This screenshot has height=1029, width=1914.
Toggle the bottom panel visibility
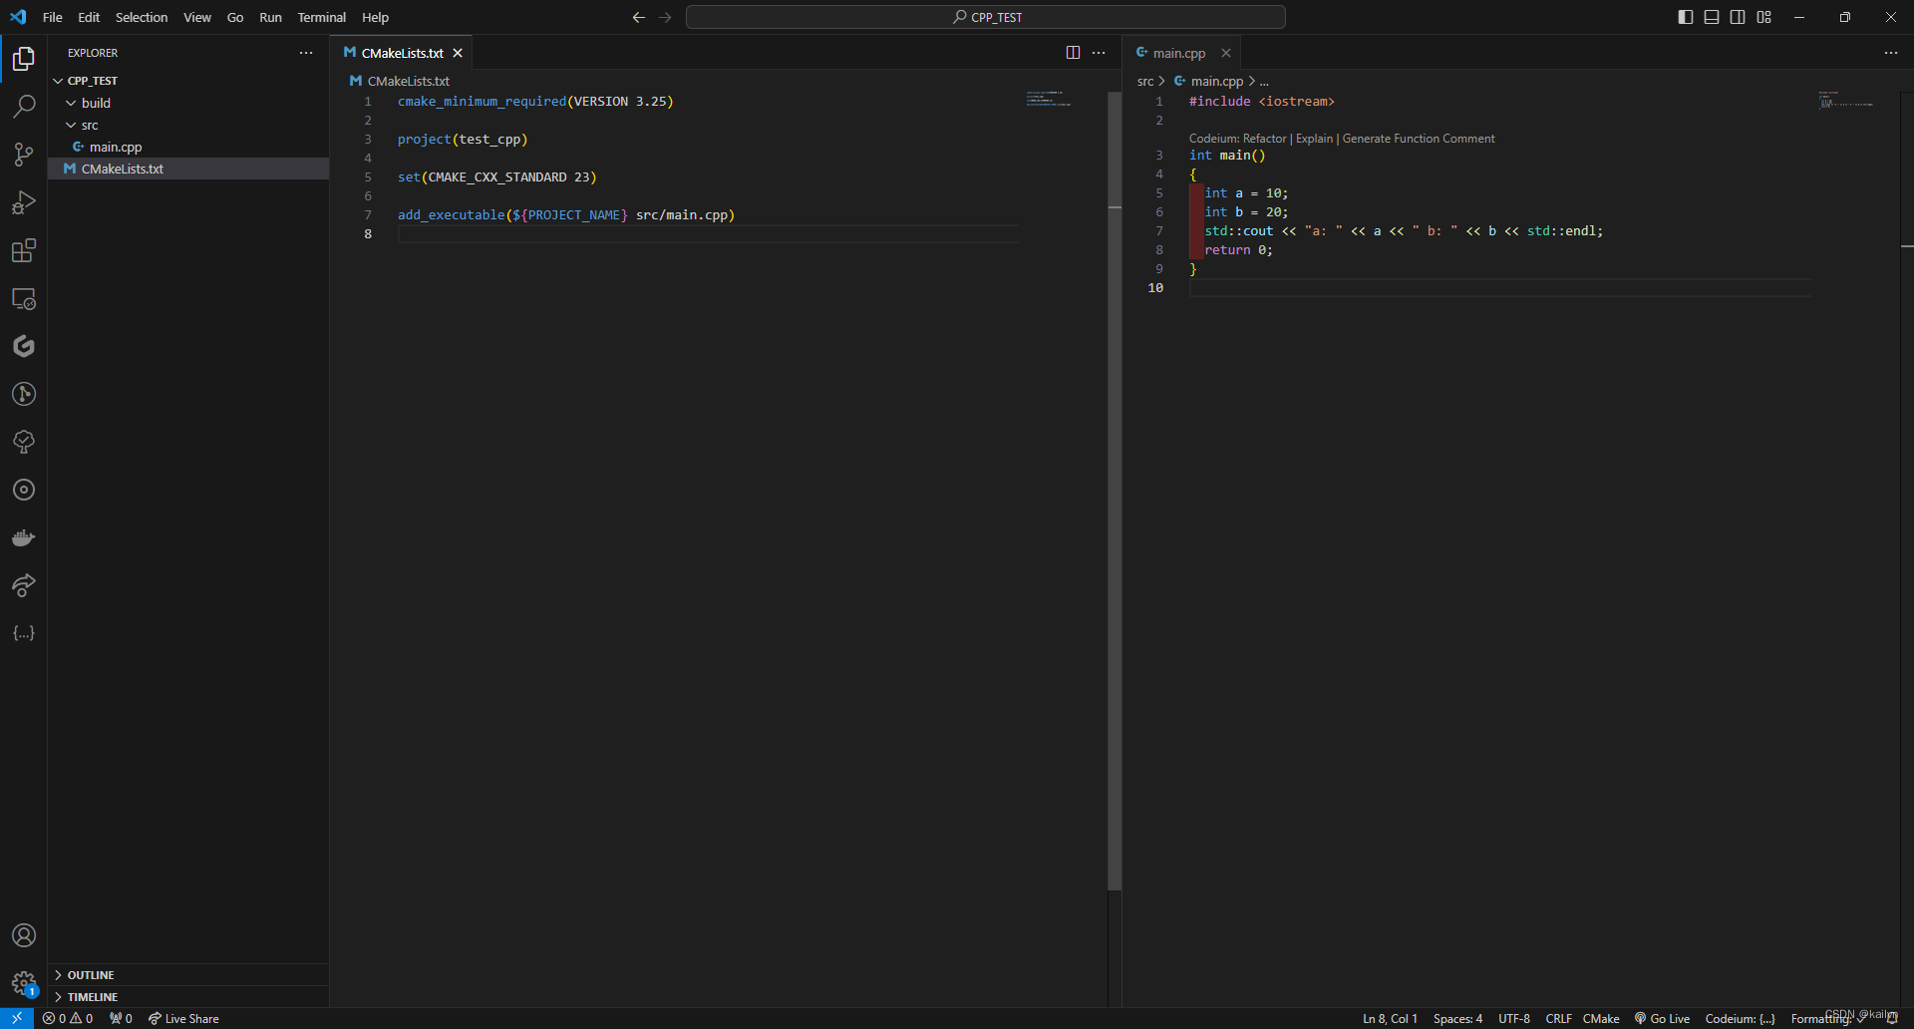point(1712,17)
